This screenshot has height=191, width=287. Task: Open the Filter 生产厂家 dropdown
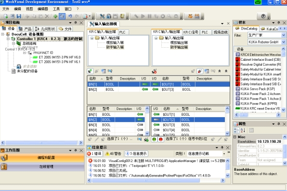click(283, 35)
